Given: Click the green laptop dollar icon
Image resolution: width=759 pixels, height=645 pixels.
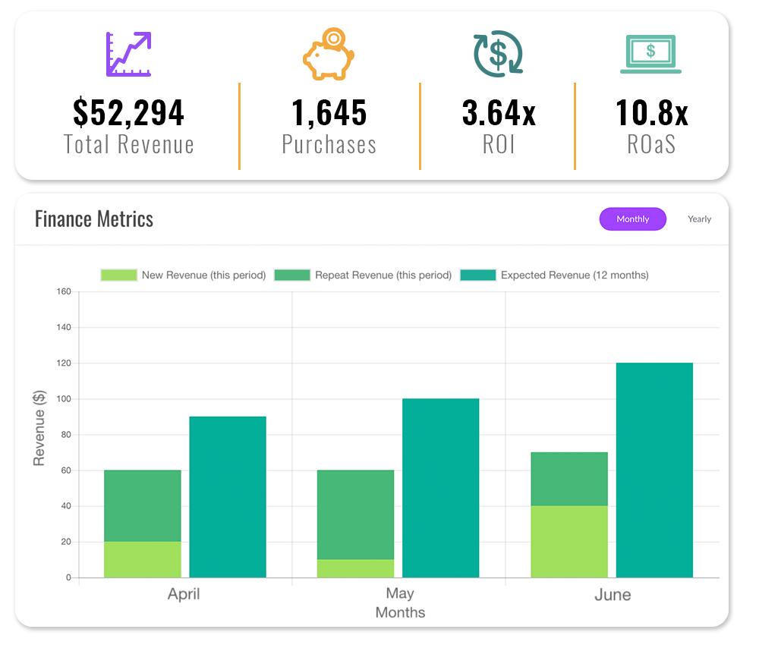Looking at the screenshot, I should tap(650, 54).
